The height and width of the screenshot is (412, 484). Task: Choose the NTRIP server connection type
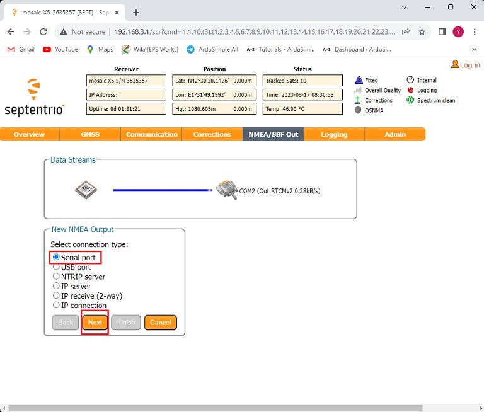click(x=56, y=277)
